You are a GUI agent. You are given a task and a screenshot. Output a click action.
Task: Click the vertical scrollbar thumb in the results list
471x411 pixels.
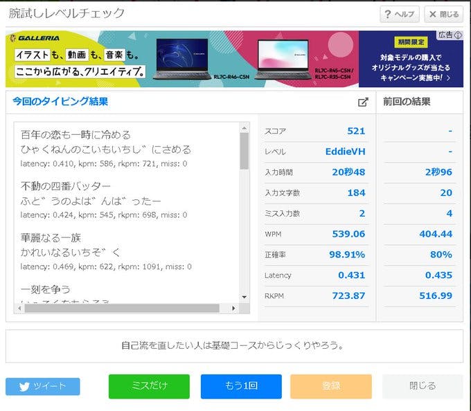[244, 150]
